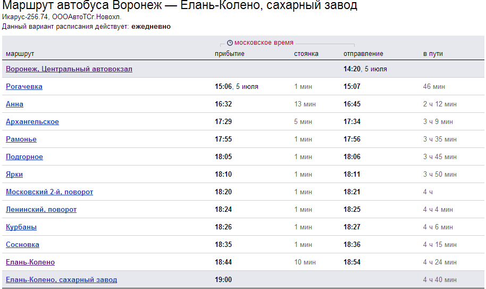Click the page title Маршрут автобуса Воронеж
The image size is (486, 289).
(180, 5)
